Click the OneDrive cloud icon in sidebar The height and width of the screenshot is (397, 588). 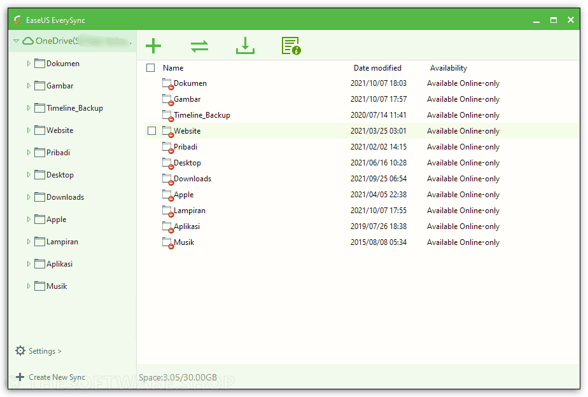pos(28,41)
